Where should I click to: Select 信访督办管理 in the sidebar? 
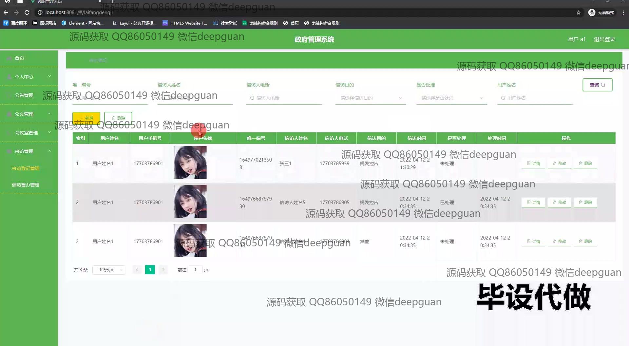tap(26, 185)
